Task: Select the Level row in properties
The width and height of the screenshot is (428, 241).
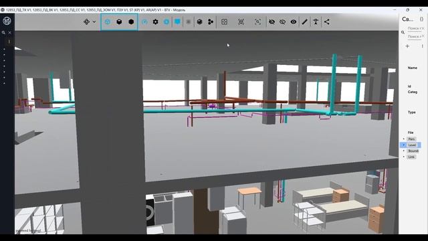Action: pyautogui.click(x=410, y=145)
